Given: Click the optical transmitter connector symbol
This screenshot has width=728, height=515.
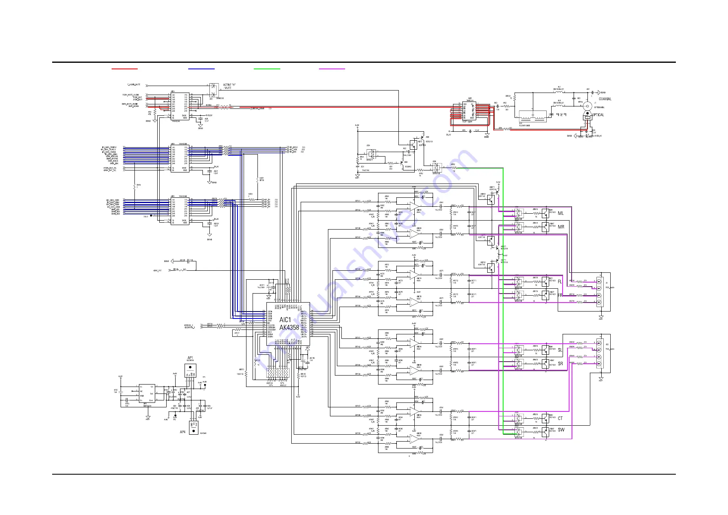Looking at the screenshot, I should (x=587, y=116).
